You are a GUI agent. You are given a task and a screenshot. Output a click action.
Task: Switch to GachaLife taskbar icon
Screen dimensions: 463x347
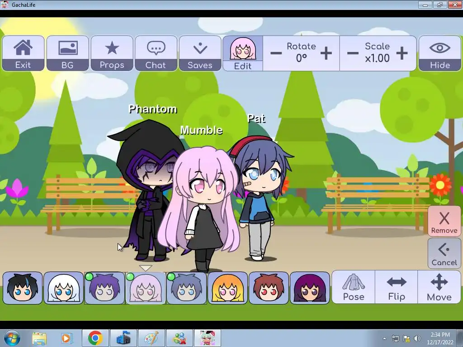pyautogui.click(x=207, y=338)
